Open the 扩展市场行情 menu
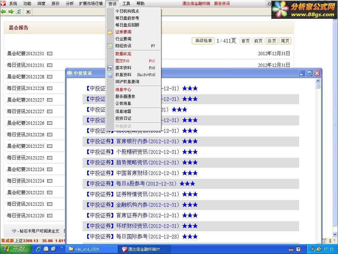Screen dimensions: 338x254 click(91, 3)
